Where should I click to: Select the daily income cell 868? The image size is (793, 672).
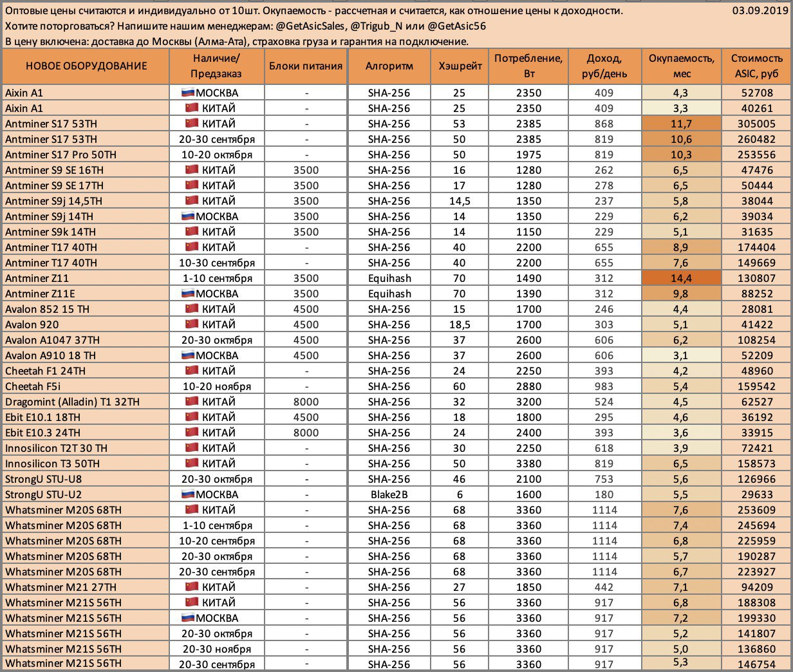click(604, 124)
